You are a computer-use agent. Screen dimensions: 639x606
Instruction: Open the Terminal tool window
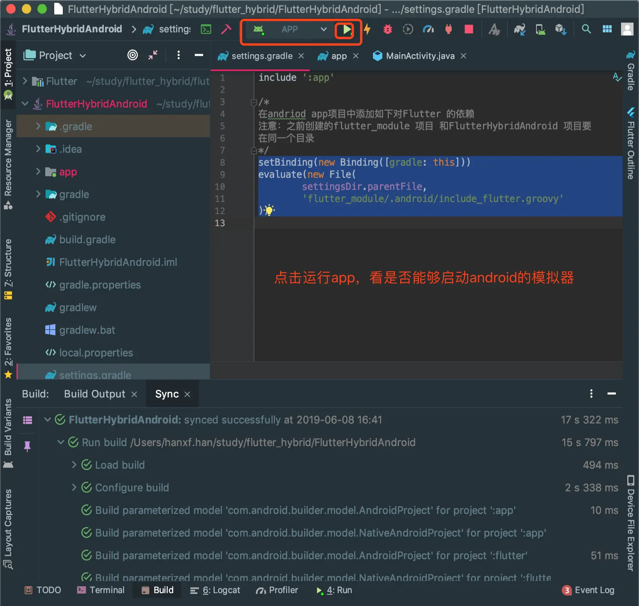pos(101,590)
